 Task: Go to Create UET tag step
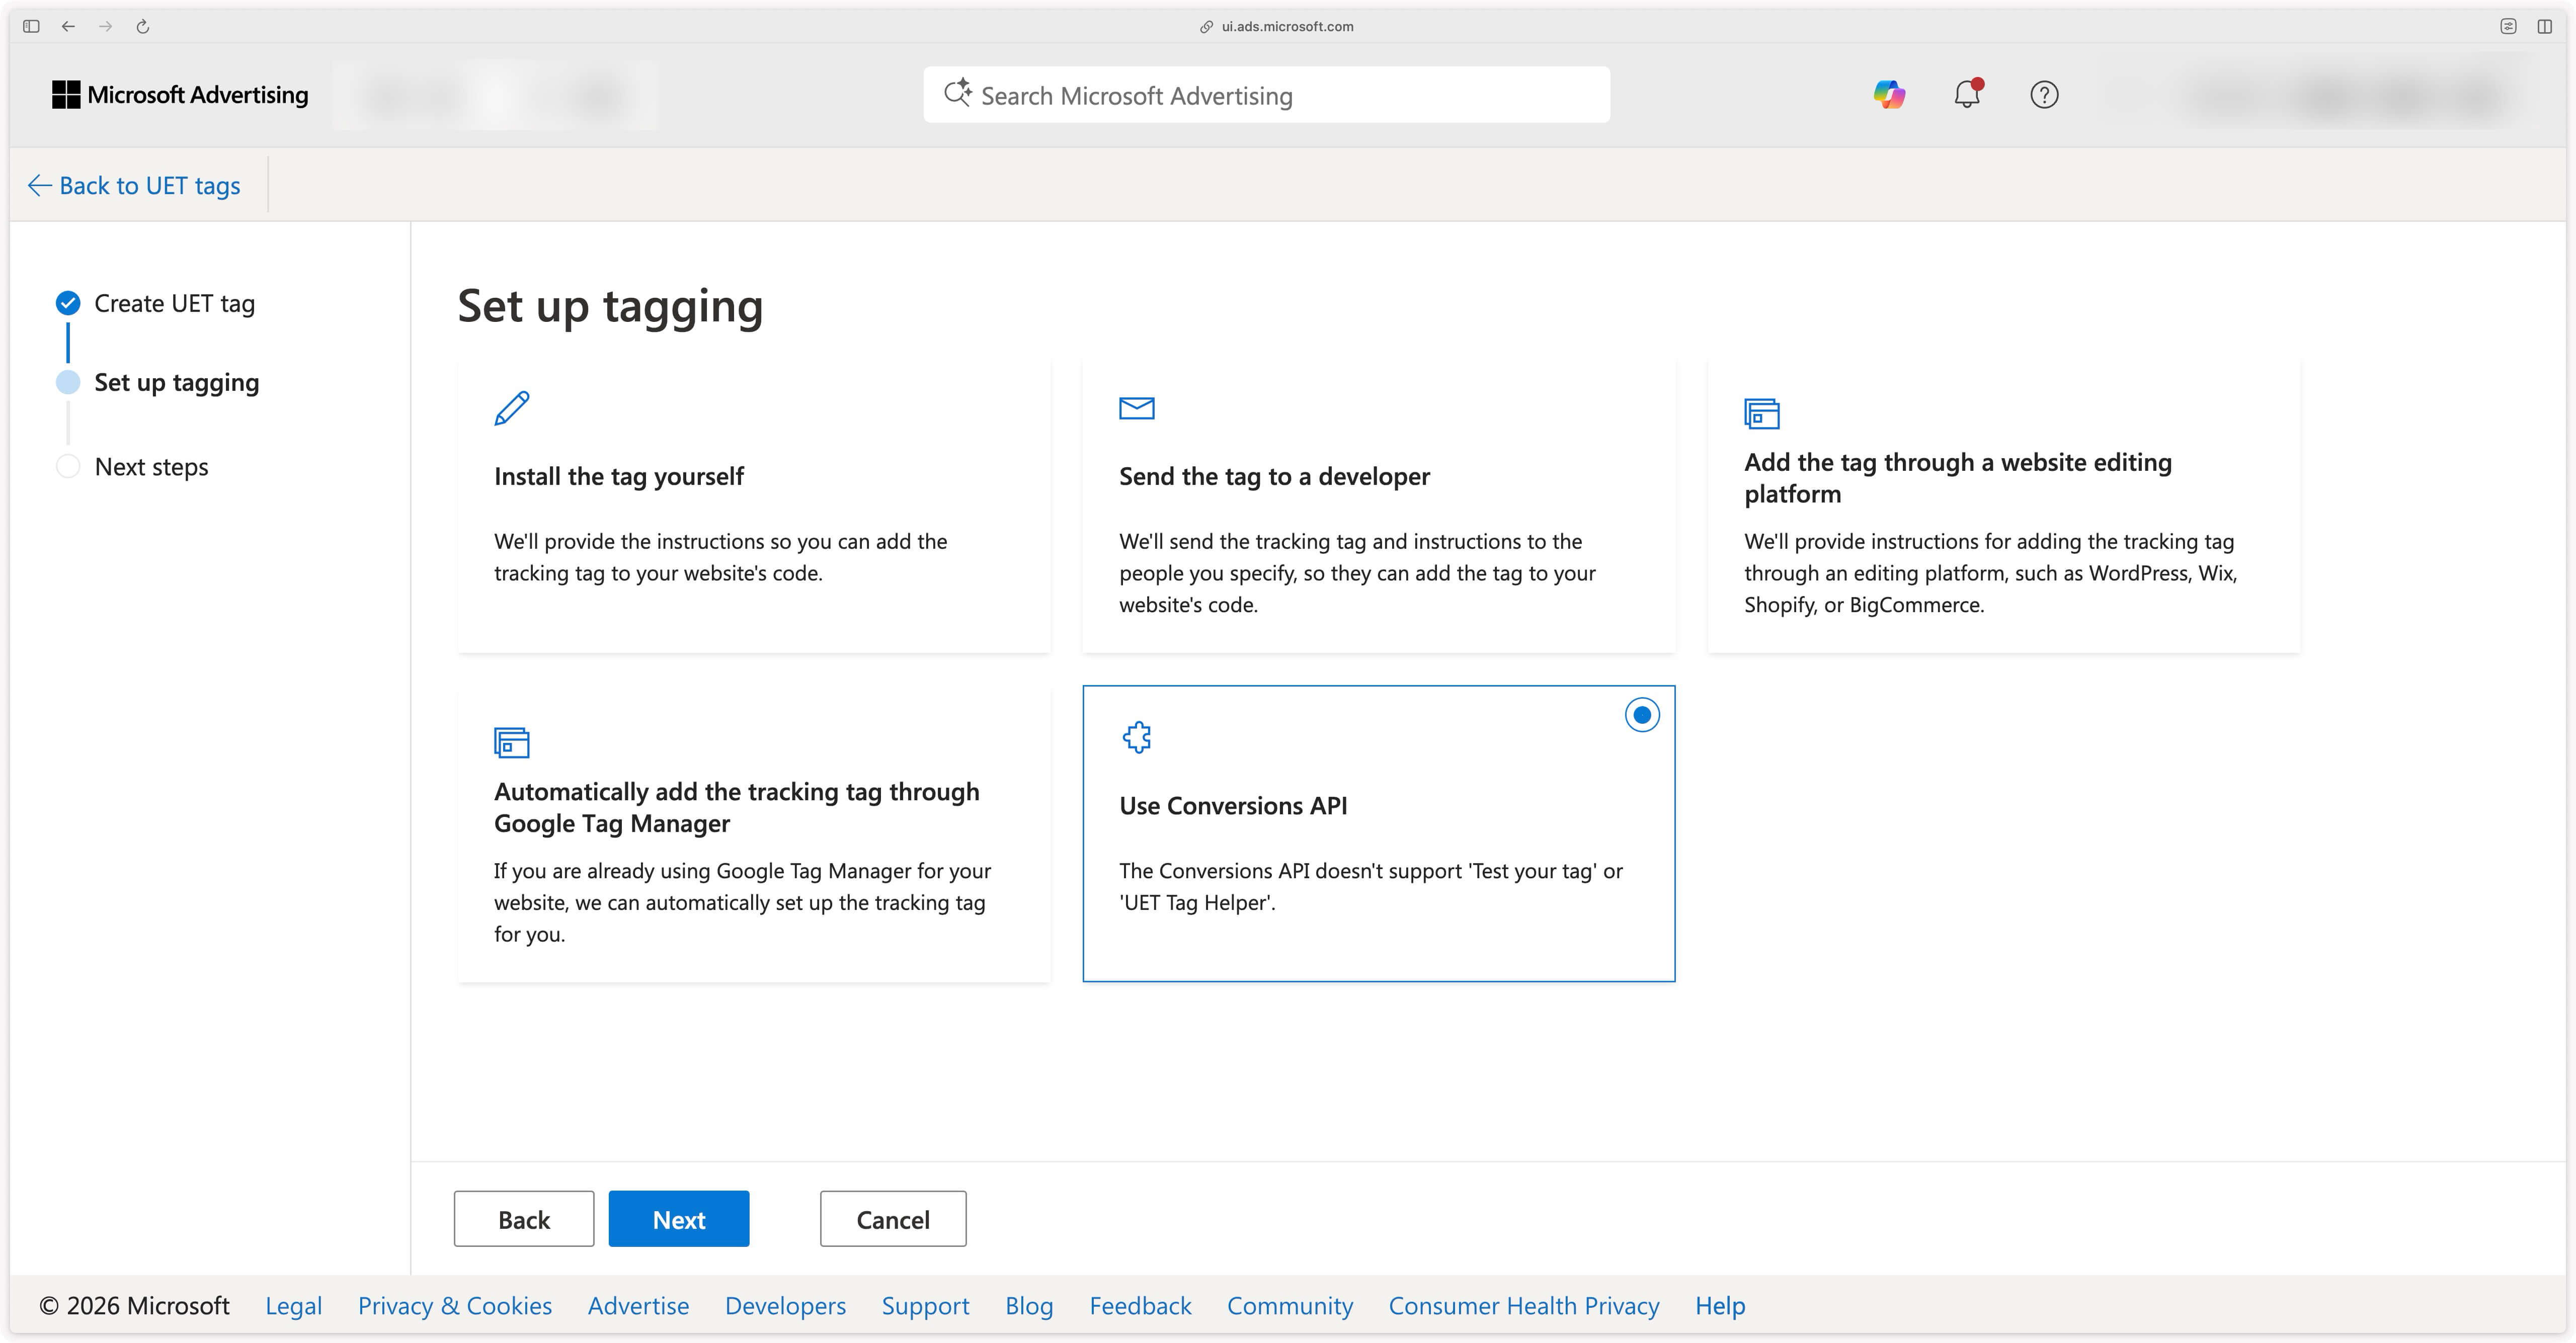174,303
